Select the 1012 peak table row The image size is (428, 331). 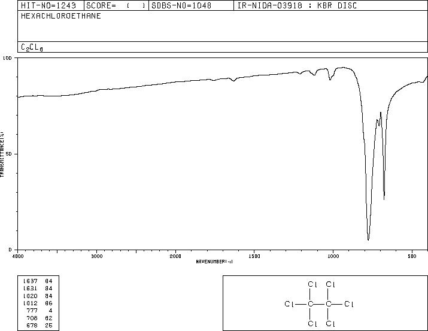[38, 303]
